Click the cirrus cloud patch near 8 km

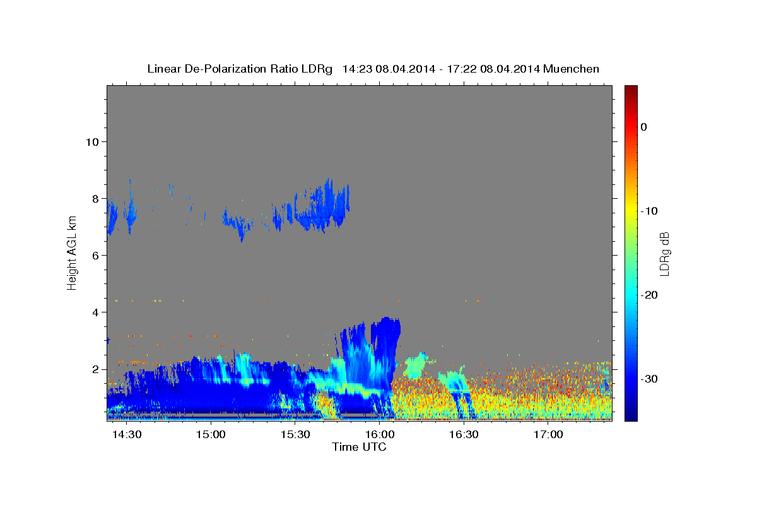(x=323, y=206)
